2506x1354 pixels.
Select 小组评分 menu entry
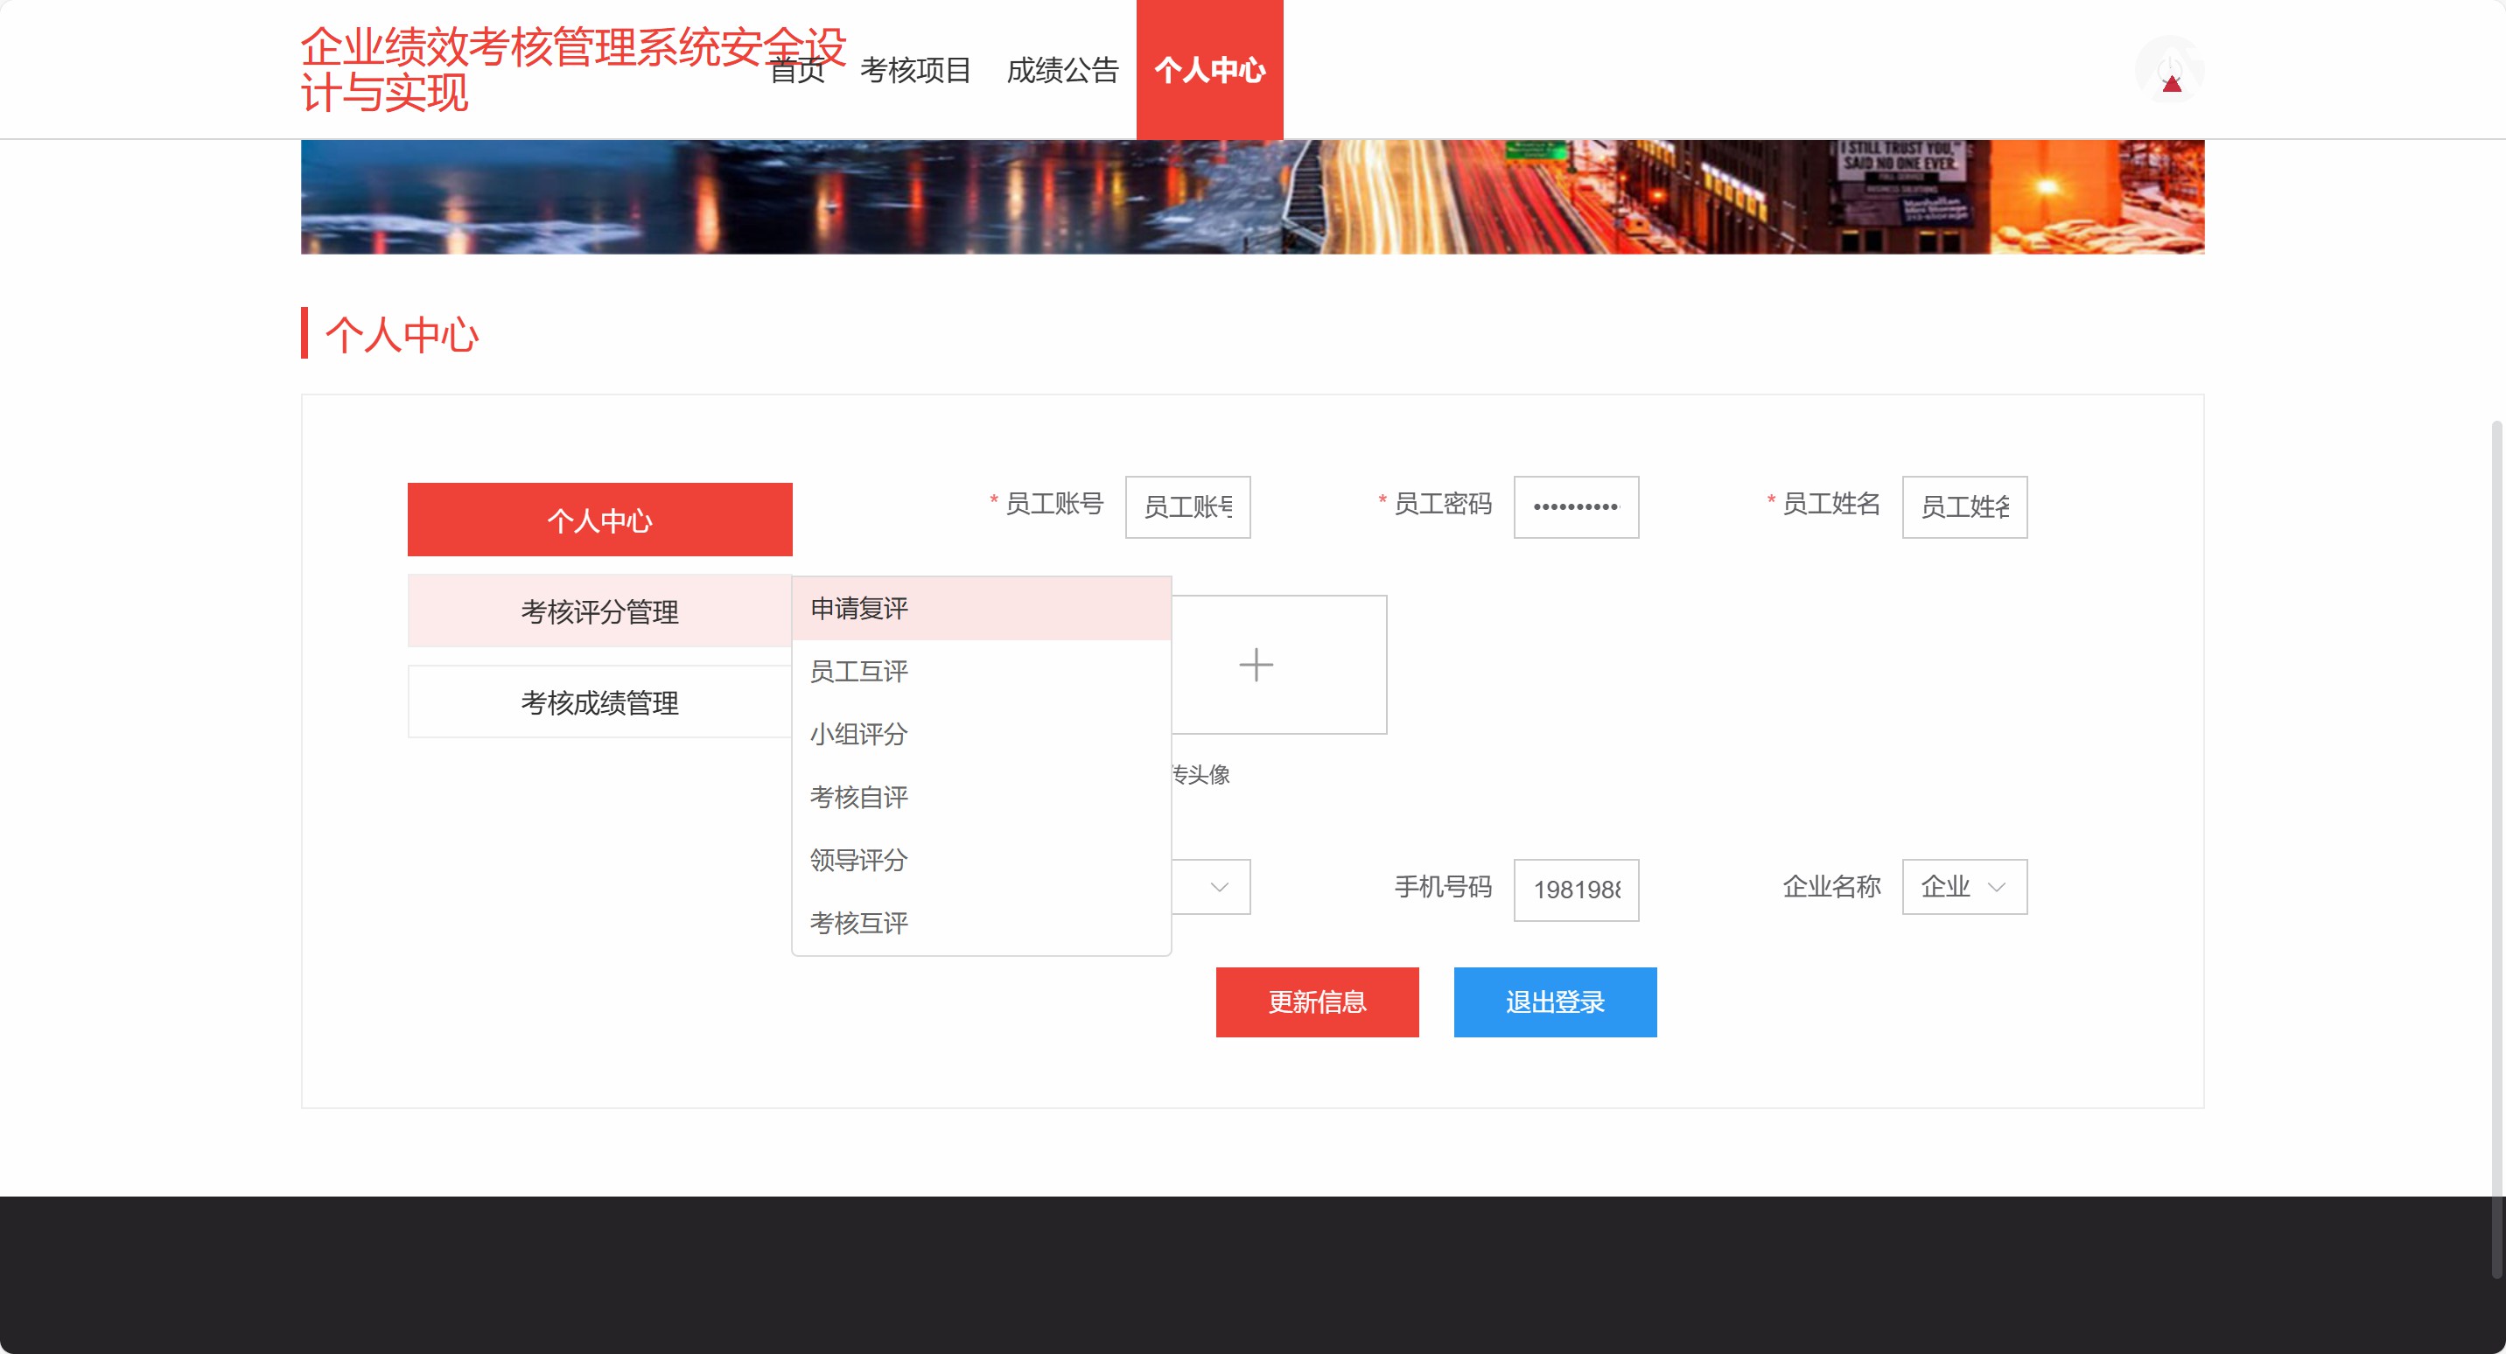859,735
